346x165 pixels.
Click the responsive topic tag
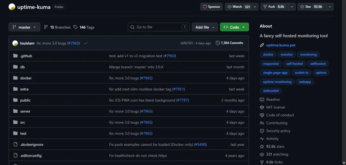point(271,64)
